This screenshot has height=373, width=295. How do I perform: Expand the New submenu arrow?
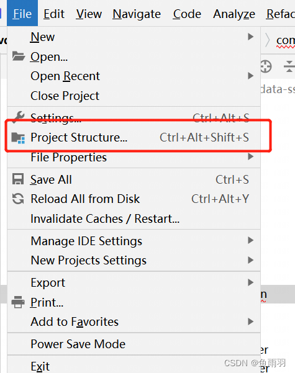[x=250, y=37]
